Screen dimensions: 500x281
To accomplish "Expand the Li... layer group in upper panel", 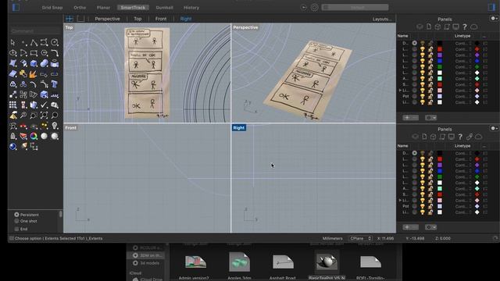I will (x=400, y=91).
